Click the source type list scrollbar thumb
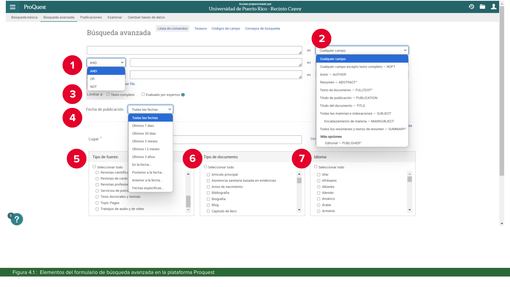Screen dimensions: 510x287 coord(188,201)
